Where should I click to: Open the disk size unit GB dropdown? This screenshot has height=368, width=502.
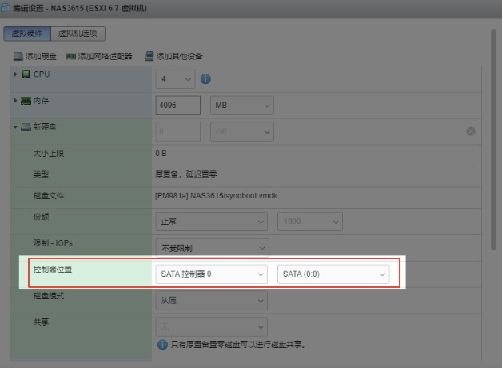pyautogui.click(x=242, y=132)
